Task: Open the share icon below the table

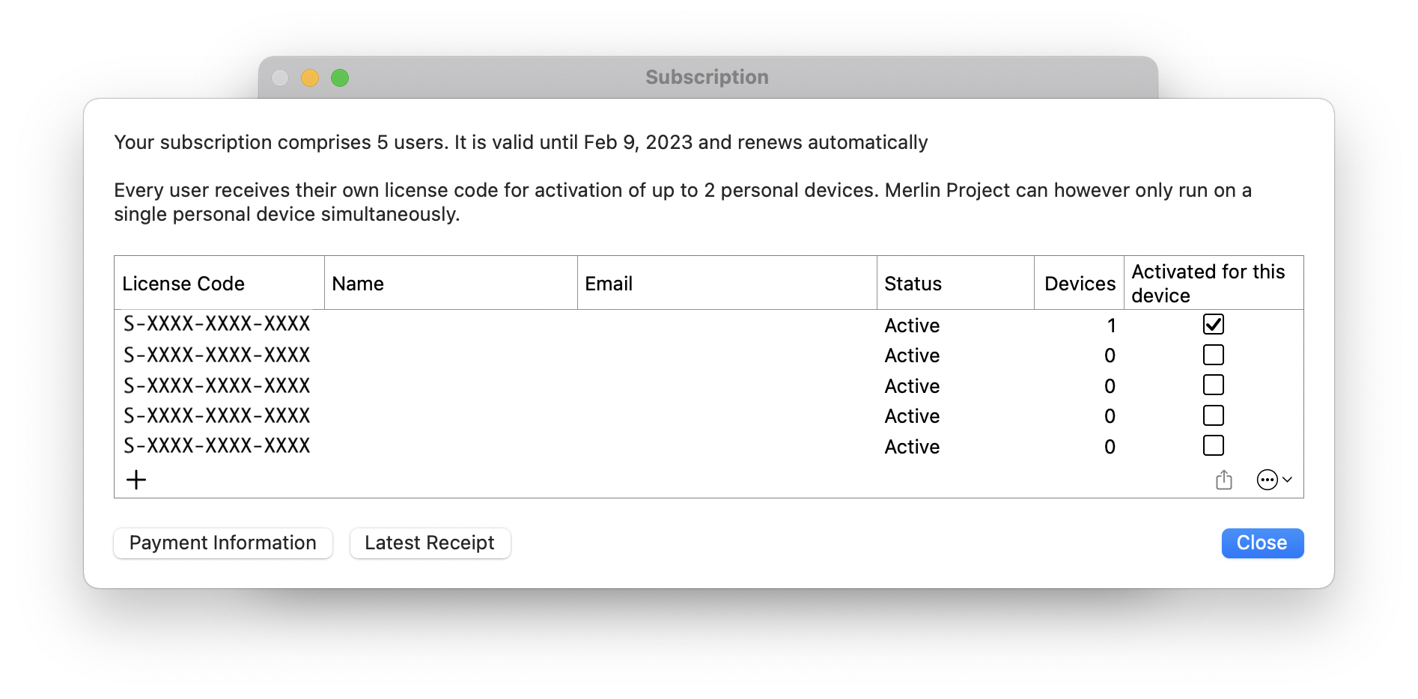Action: click(1224, 480)
